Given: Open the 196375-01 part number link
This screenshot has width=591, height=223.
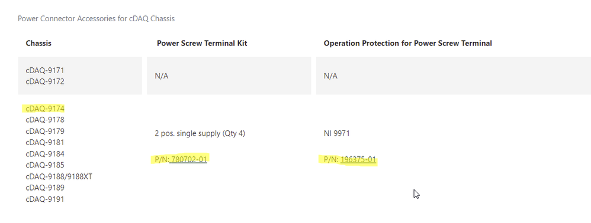Looking at the screenshot, I should (358, 159).
